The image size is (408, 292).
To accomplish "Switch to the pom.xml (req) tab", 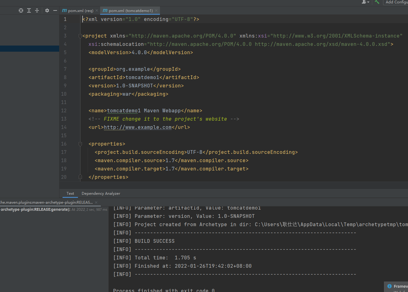I will coord(80,10).
